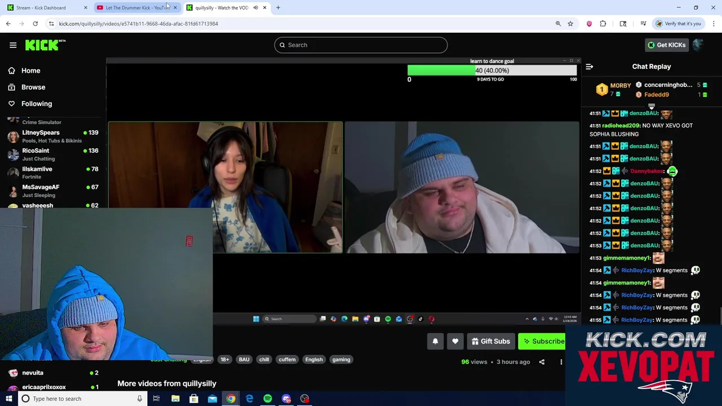Click Verify that it's you button
The width and height of the screenshot is (722, 406).
[x=678, y=24]
